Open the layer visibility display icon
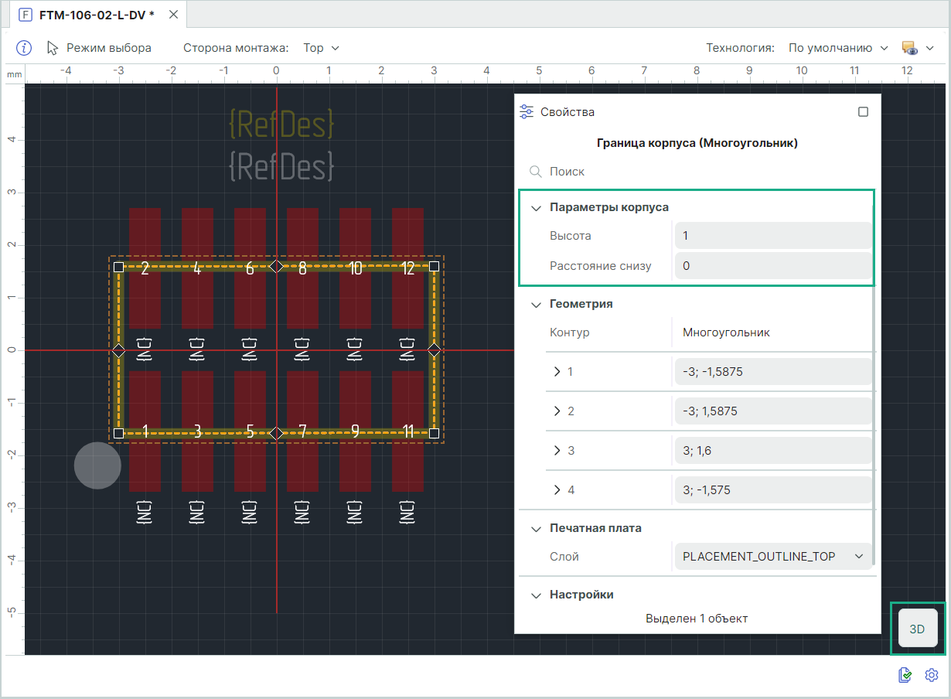Image resolution: width=951 pixels, height=699 pixels. (x=910, y=48)
